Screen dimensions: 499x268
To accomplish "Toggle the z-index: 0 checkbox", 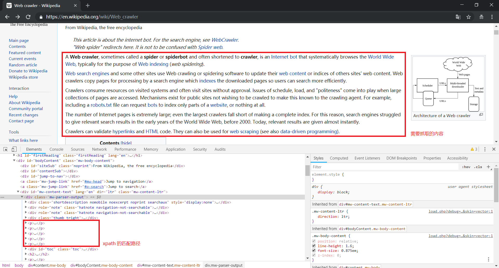I will [x=314, y=255].
